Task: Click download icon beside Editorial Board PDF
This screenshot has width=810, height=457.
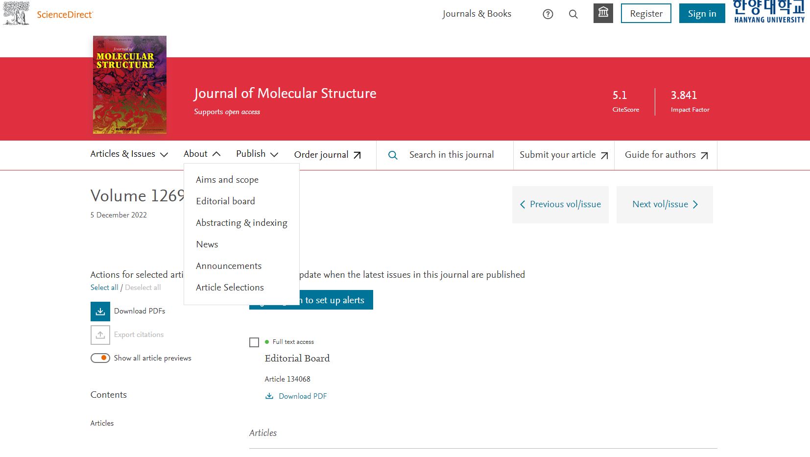Action: click(269, 396)
